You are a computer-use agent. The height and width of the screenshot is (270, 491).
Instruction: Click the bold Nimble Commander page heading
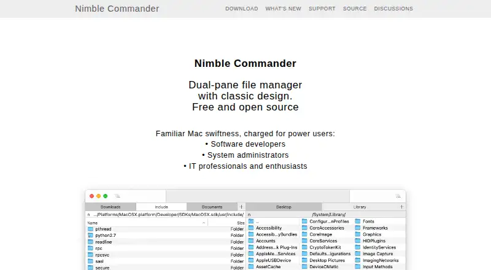pyautogui.click(x=245, y=63)
